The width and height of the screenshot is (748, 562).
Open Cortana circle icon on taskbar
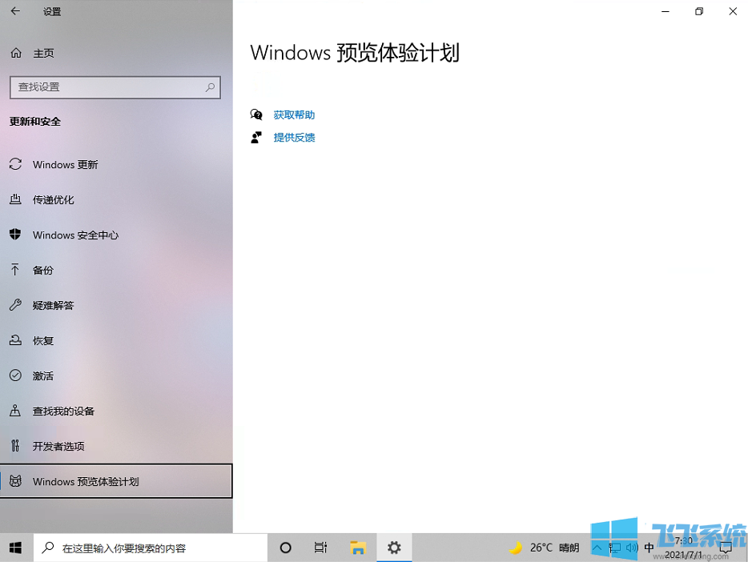pyautogui.click(x=285, y=548)
